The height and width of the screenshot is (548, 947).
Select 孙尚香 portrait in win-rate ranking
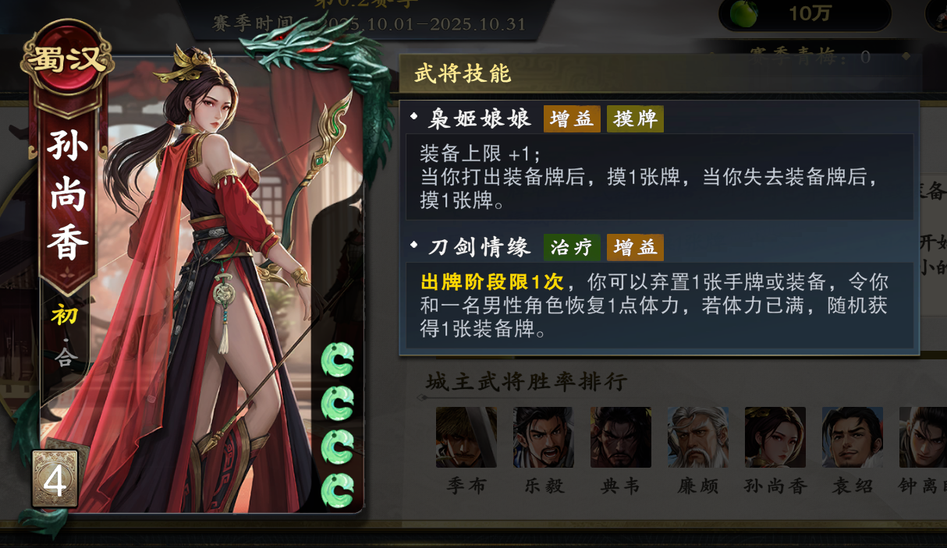coord(775,437)
